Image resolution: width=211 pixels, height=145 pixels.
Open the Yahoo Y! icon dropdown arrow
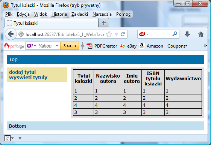(35, 46)
